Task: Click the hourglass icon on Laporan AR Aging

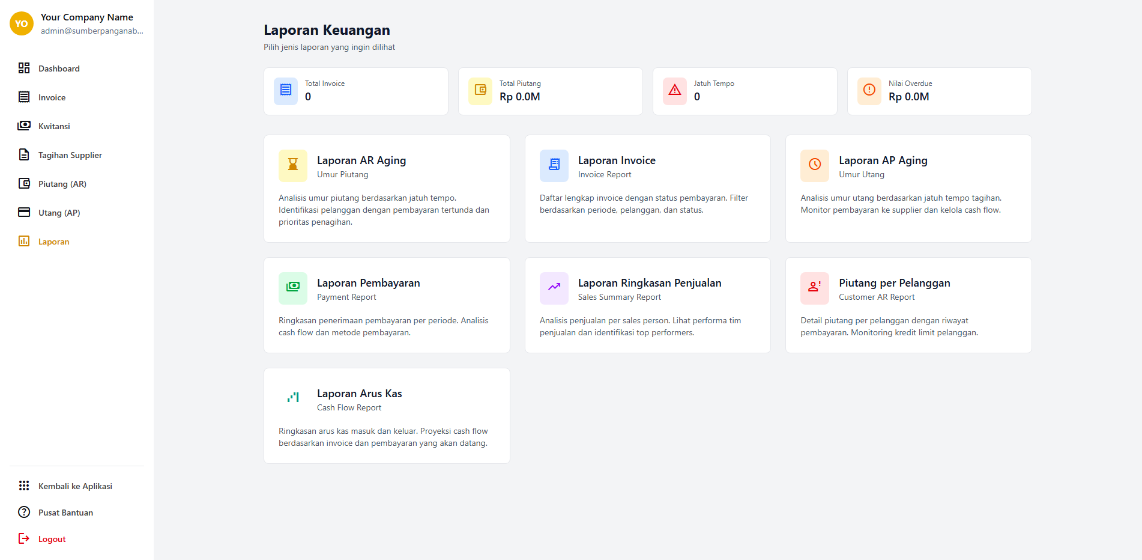Action: pyautogui.click(x=293, y=165)
